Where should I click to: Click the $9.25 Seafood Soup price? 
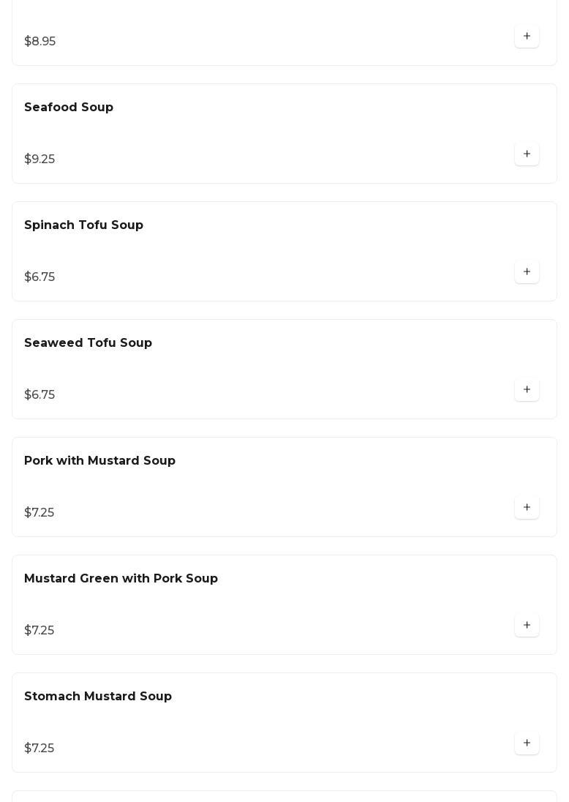click(x=39, y=160)
